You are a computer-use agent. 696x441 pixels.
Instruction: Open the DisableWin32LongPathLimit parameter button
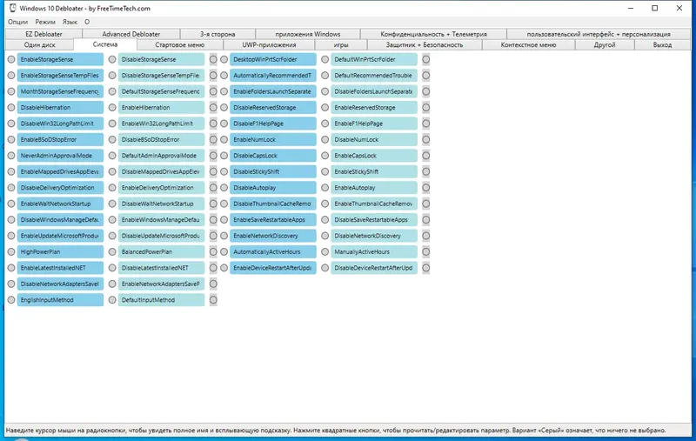tap(60, 124)
